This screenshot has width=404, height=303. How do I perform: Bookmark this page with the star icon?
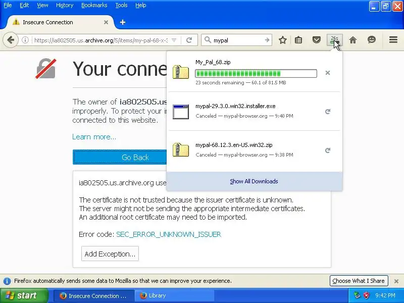click(x=283, y=40)
